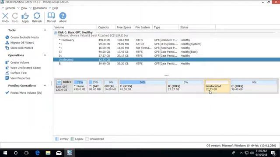280x157 pixels.
Task: Click the volume speaker tray icon
Action: 252,153
